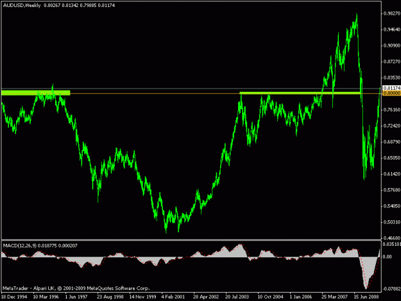Select the orange horizontal line at 0.80000
This screenshot has width=401, height=301.
pyautogui.click(x=155, y=94)
